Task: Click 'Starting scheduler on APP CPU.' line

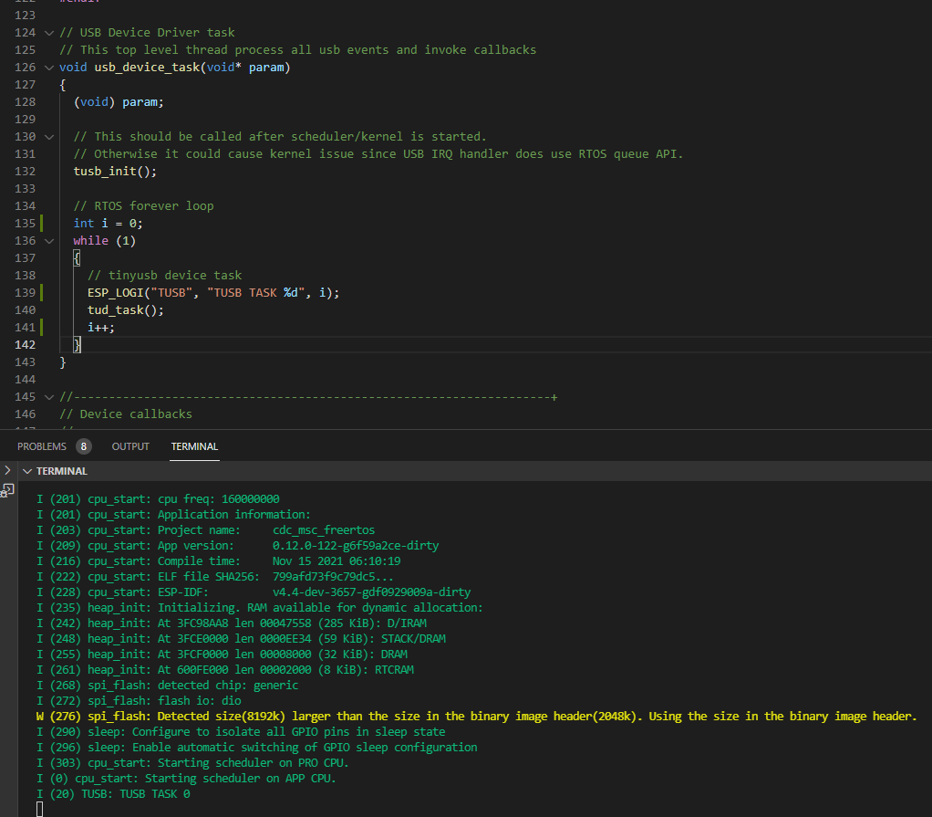Action: pyautogui.click(x=186, y=779)
